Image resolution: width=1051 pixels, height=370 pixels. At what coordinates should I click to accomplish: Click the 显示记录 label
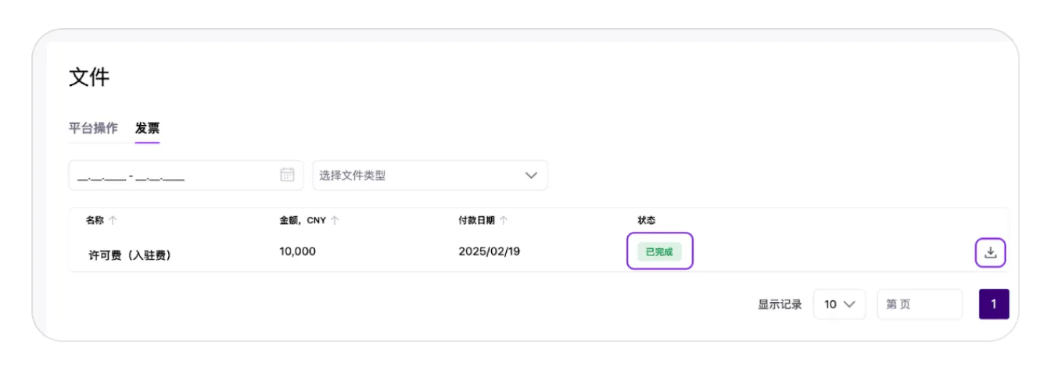[780, 304]
